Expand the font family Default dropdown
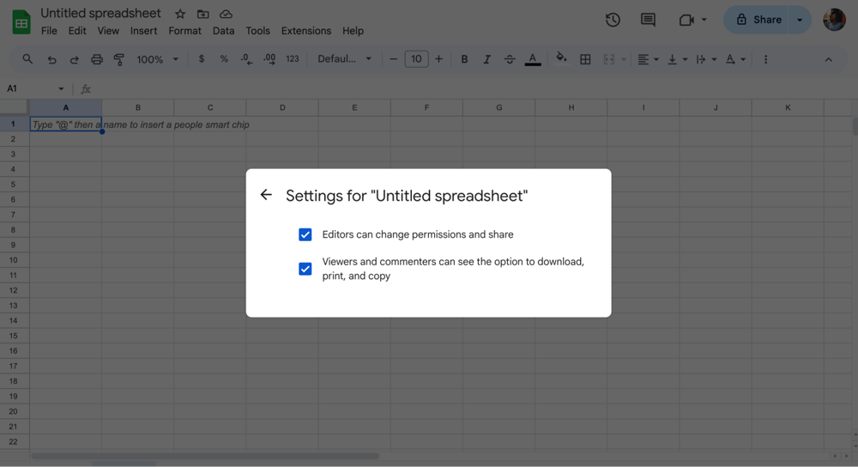 point(344,59)
